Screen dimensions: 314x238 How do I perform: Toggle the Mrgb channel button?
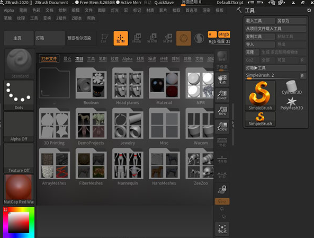pyautogui.click(x=224, y=34)
